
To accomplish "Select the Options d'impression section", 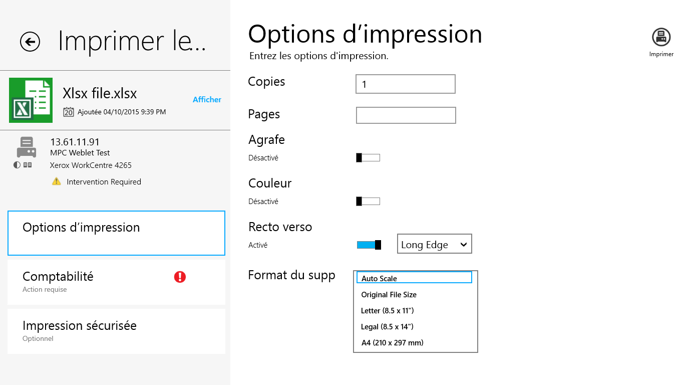I will pyautogui.click(x=116, y=233).
